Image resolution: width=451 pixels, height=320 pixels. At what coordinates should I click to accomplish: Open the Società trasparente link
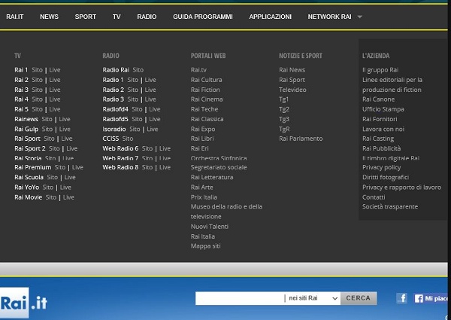click(389, 207)
